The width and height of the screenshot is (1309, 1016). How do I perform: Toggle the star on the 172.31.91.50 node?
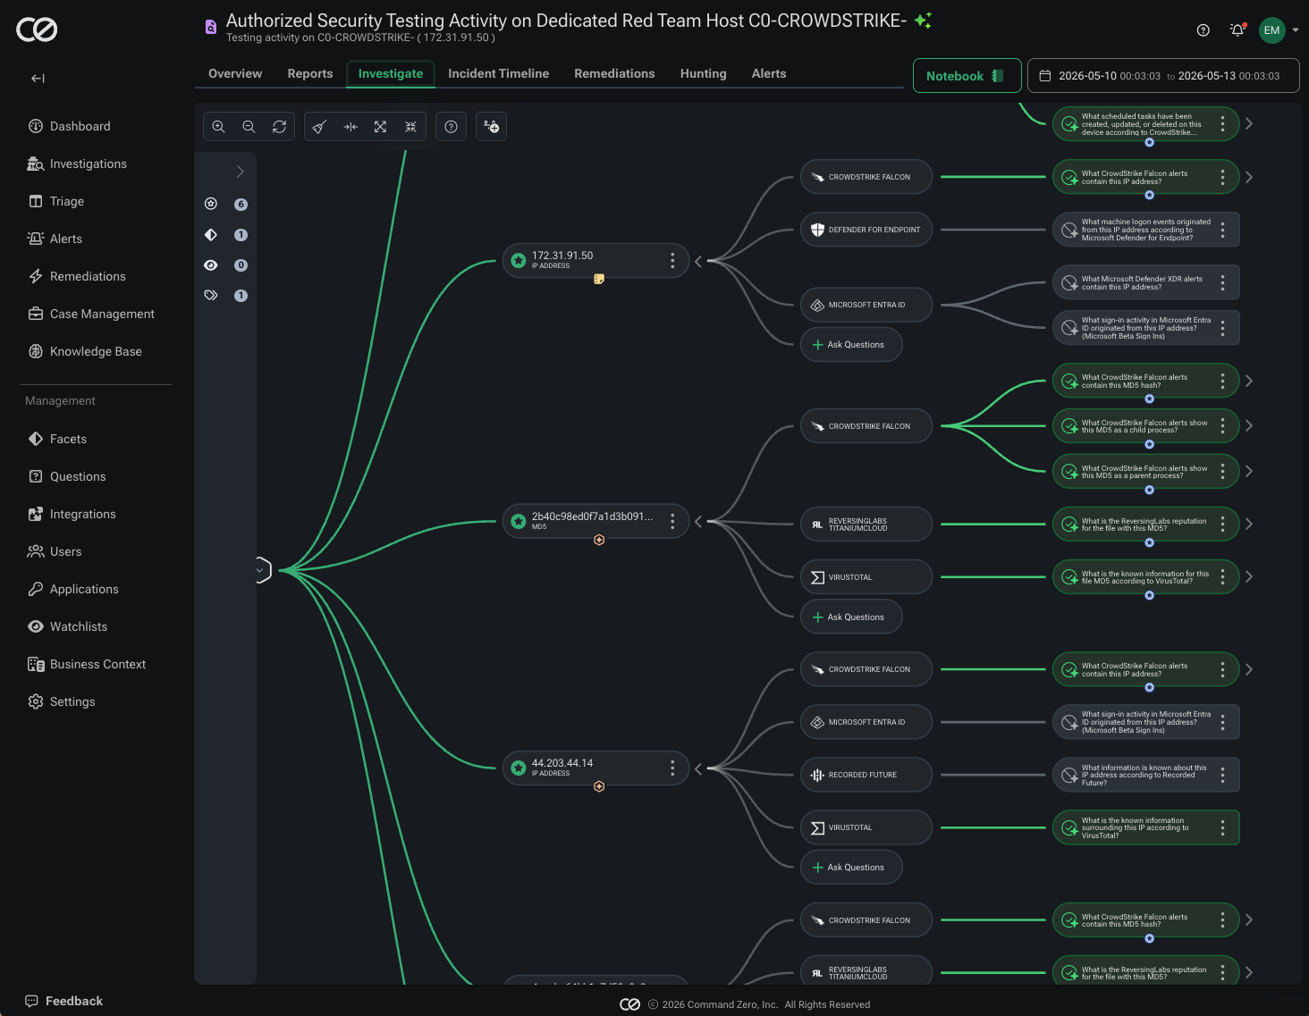coord(519,261)
